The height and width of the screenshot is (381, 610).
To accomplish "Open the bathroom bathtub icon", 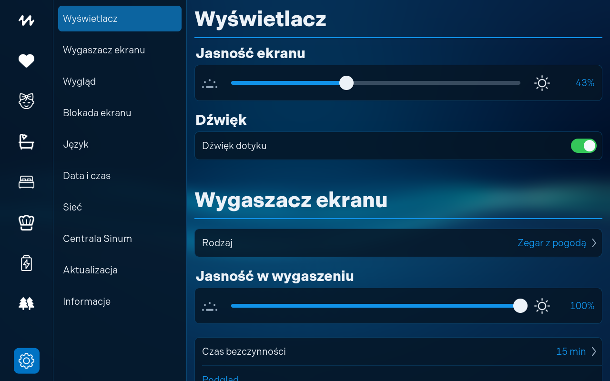I will [26, 141].
